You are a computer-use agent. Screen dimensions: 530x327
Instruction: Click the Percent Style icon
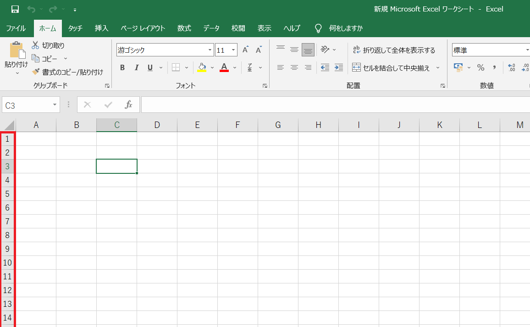(480, 67)
